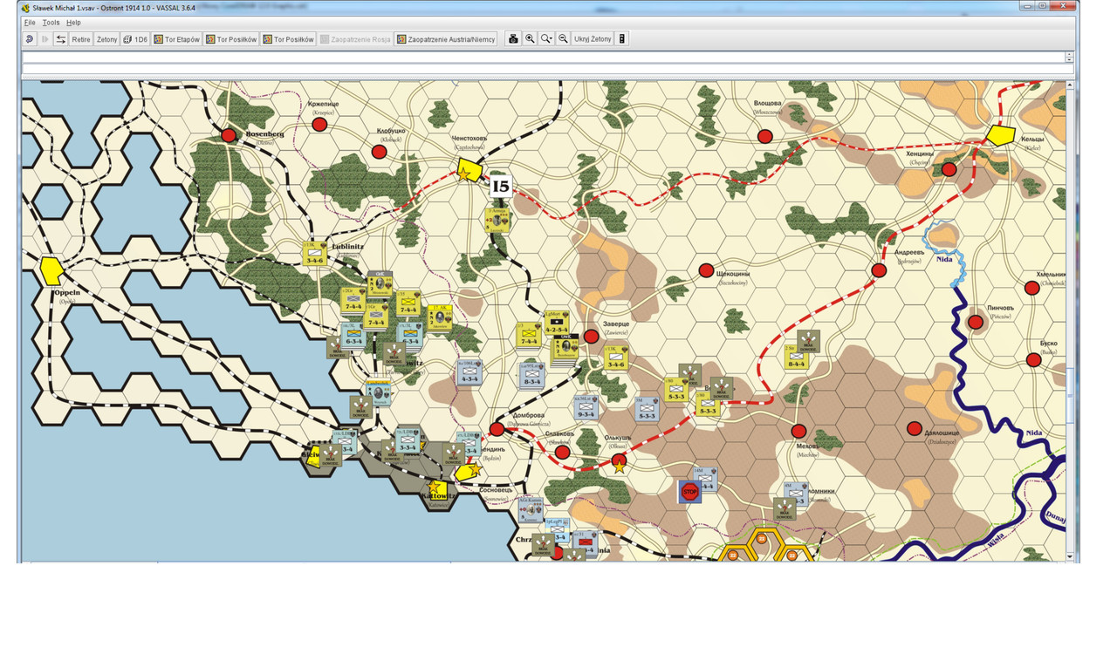This screenshot has height=661, width=1117.
Task: Click the yellow Kielce city pentagon
Action: tap(1001, 136)
